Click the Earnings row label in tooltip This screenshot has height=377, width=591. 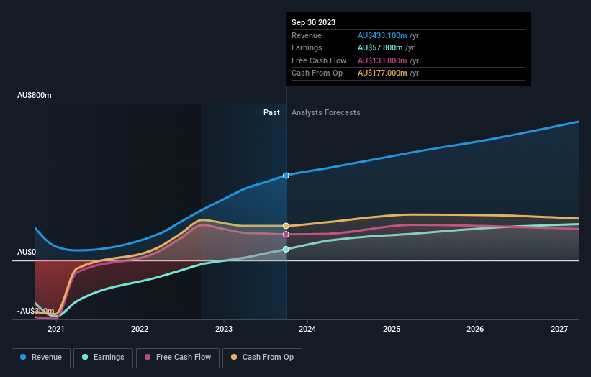pyautogui.click(x=307, y=47)
